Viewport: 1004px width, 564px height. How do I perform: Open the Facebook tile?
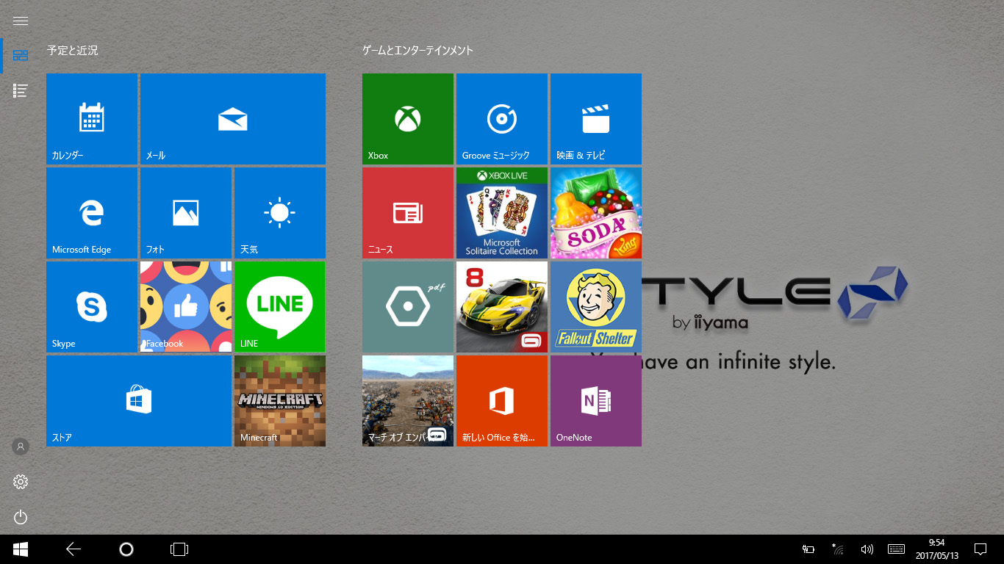[x=186, y=306]
